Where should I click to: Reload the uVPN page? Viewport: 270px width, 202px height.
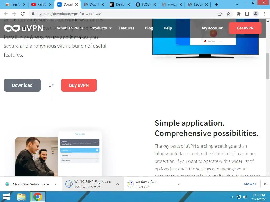coord(23,14)
